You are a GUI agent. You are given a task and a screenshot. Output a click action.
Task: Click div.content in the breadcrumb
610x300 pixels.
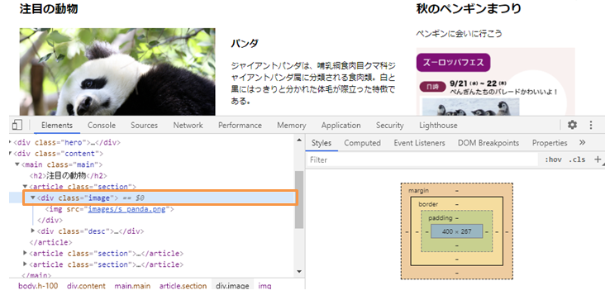point(86,286)
